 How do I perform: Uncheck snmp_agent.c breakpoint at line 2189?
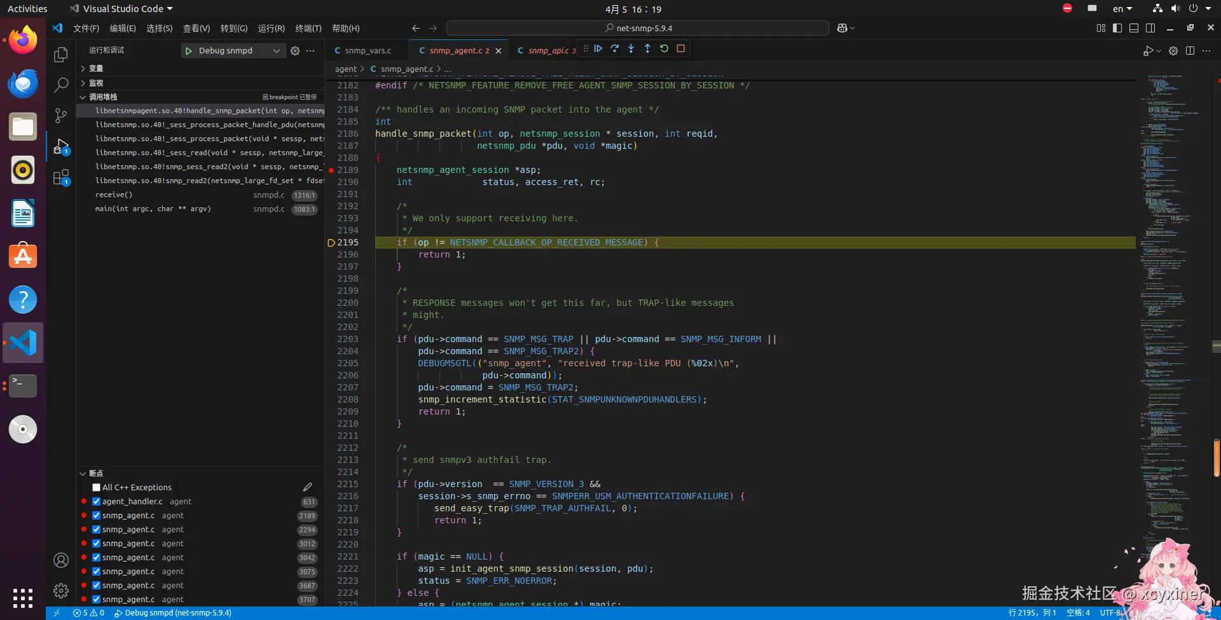click(97, 516)
